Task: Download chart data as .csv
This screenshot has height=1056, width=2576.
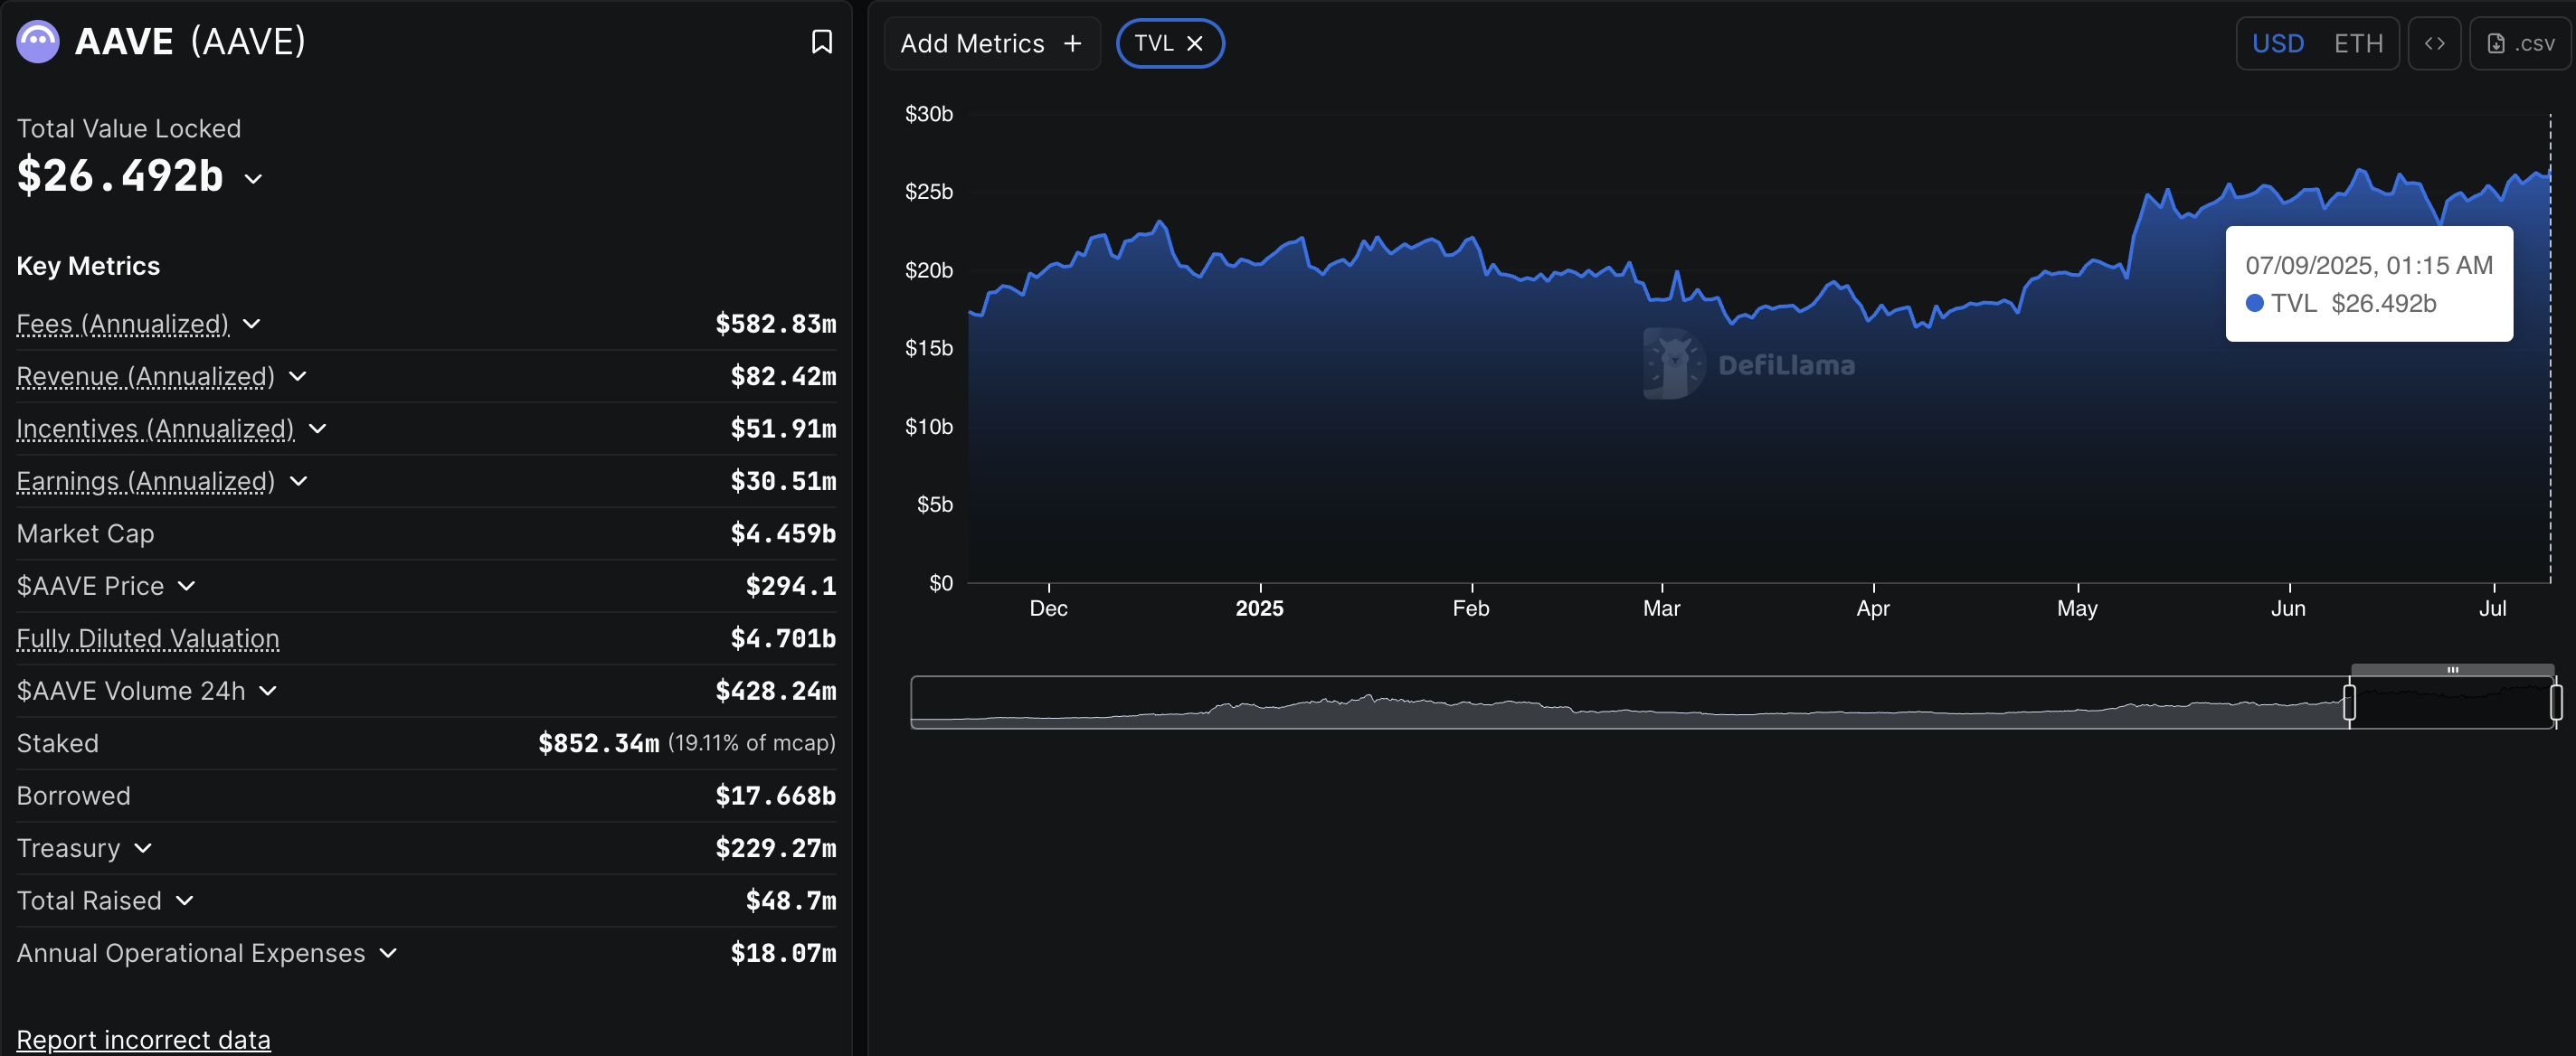Action: coord(2520,44)
